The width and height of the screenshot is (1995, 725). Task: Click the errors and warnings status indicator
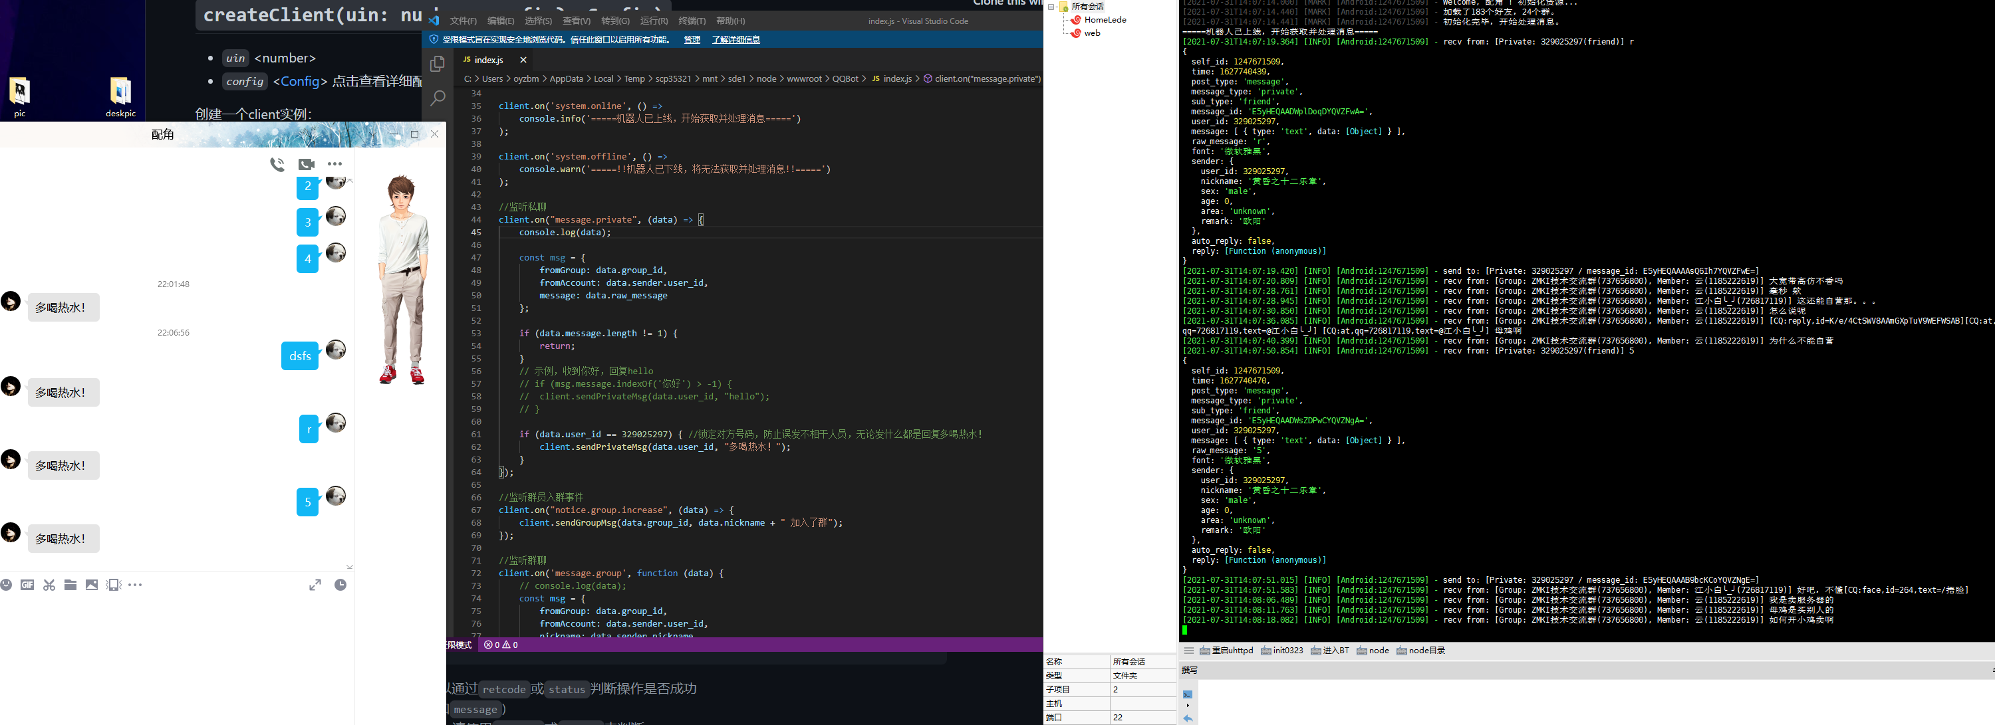(500, 645)
